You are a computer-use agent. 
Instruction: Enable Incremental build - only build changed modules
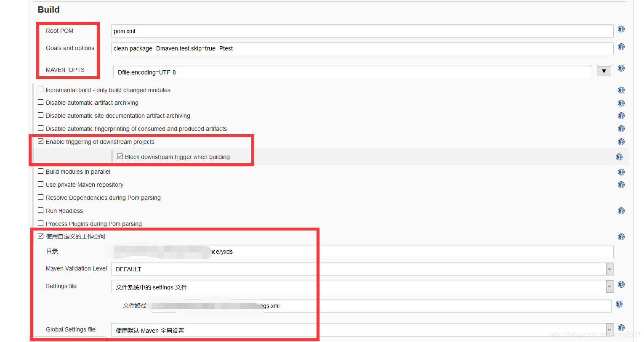[x=40, y=90]
